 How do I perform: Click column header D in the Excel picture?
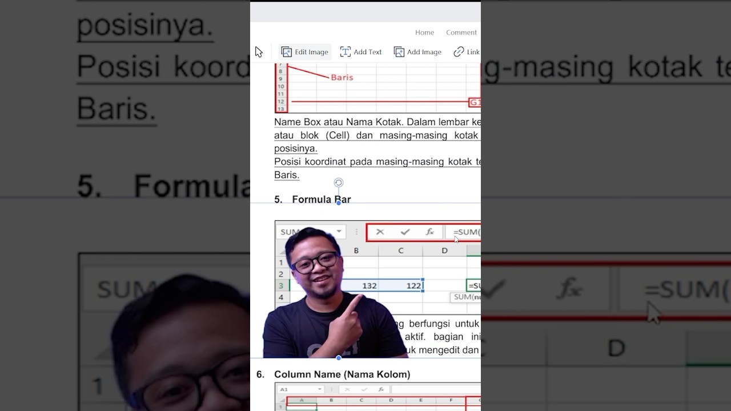coord(444,251)
